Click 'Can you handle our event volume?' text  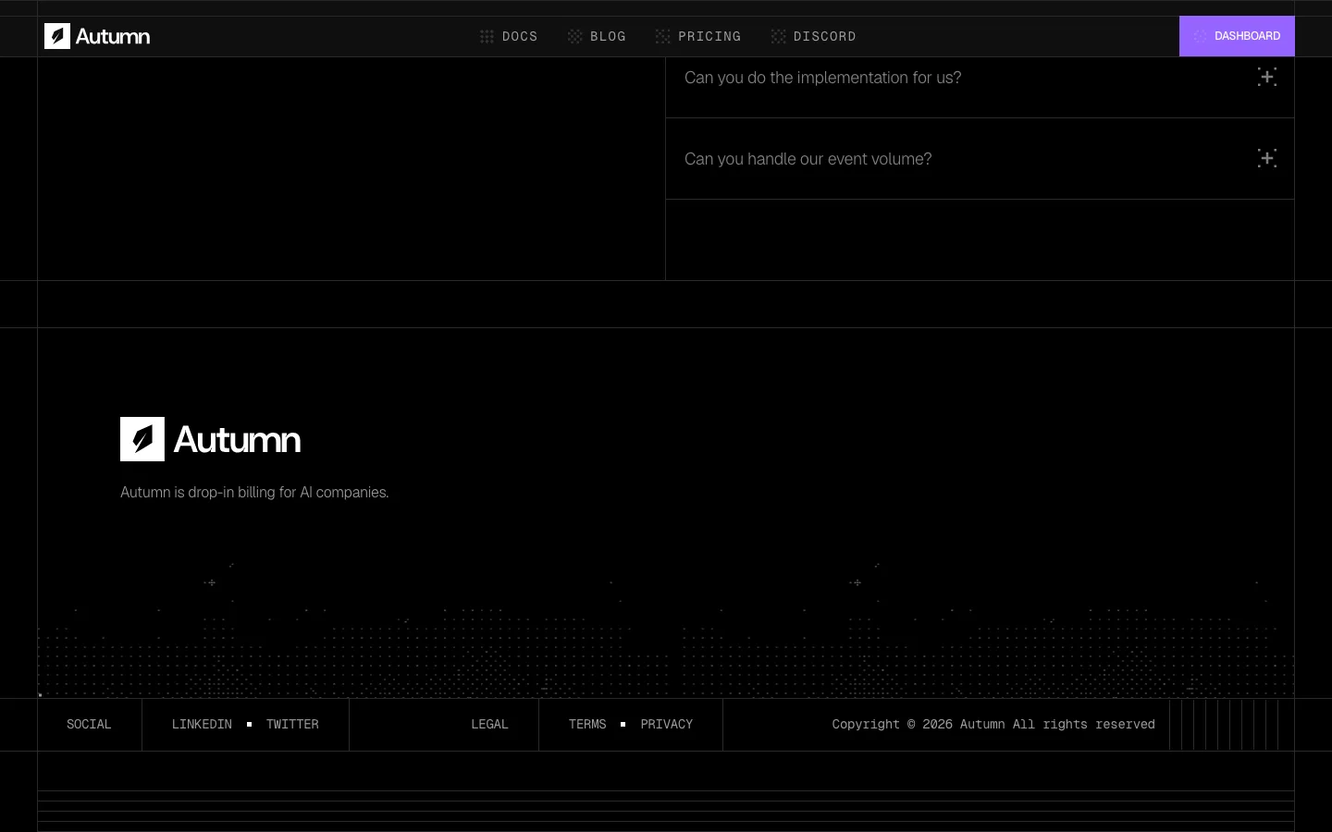point(808,159)
